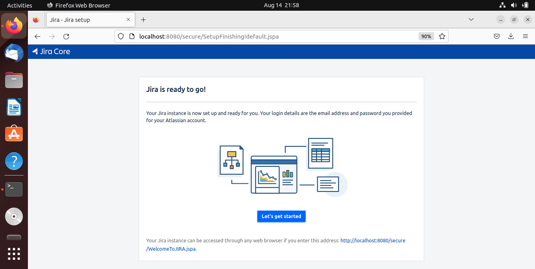This screenshot has width=535, height=269.
Task: Open the list all tabs chevron
Action: click(x=471, y=19)
